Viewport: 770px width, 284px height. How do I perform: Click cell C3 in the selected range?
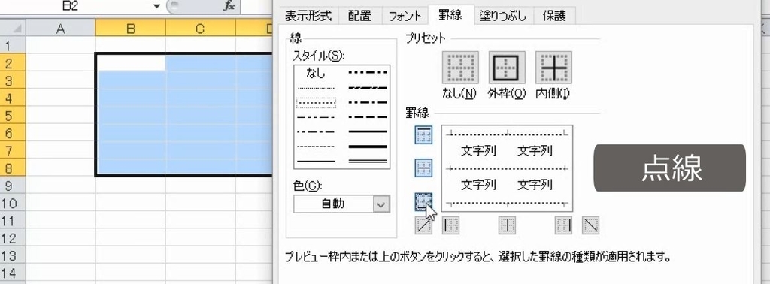200,80
